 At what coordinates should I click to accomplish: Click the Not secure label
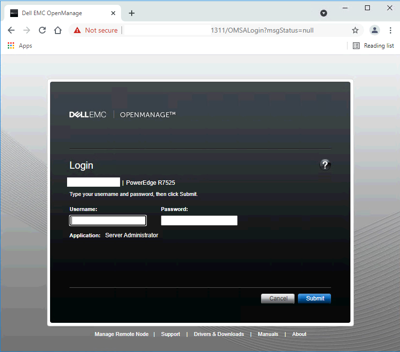(x=101, y=30)
